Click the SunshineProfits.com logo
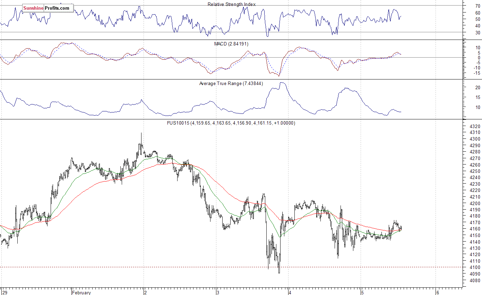Screen dimensions: 482x295 click(48, 8)
